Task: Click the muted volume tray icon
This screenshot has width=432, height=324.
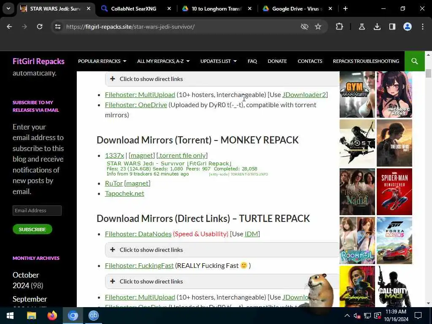Action: [x=357, y=316]
